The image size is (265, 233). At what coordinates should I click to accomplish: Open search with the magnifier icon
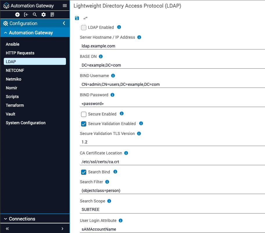coord(35,15)
